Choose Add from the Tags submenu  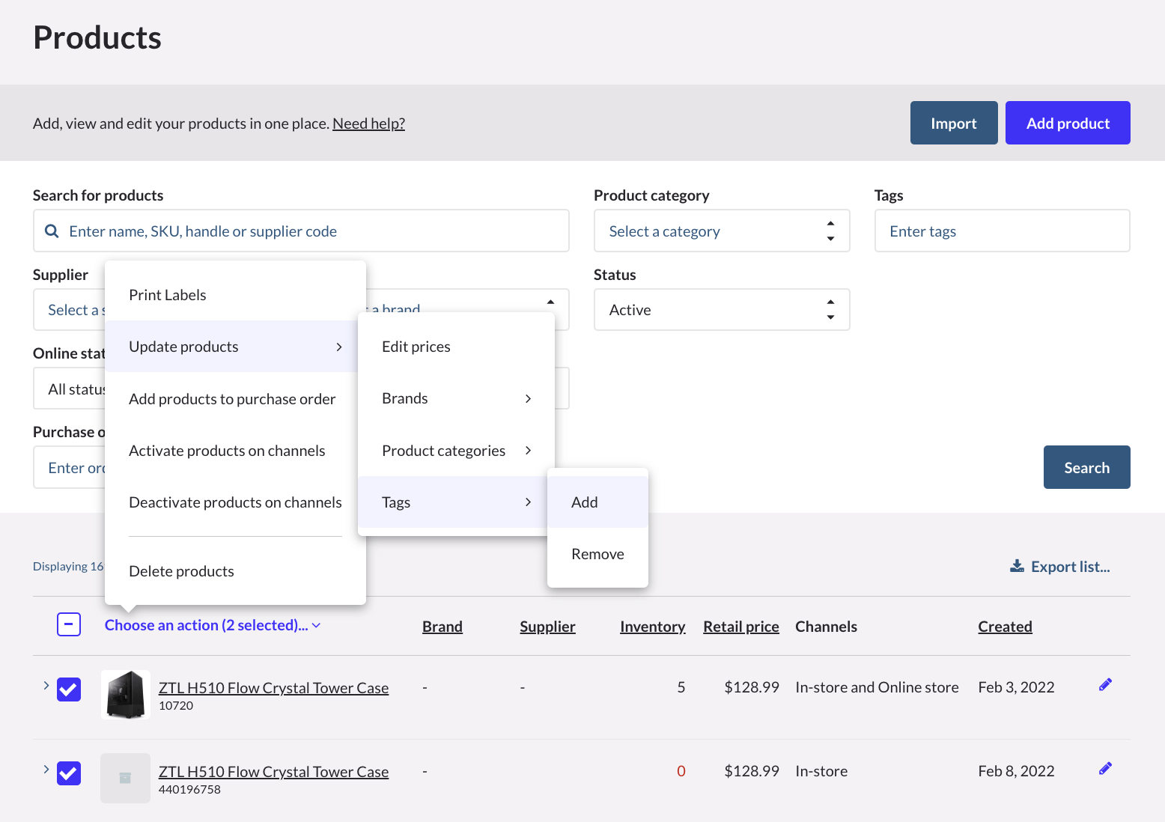(585, 502)
